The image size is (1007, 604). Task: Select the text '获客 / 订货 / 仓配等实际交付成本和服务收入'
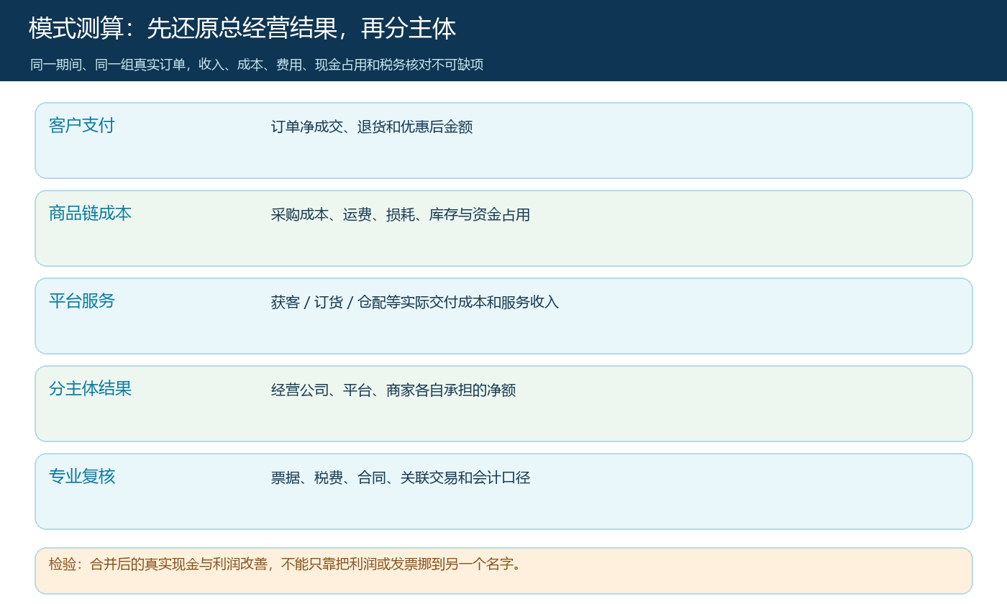415,303
